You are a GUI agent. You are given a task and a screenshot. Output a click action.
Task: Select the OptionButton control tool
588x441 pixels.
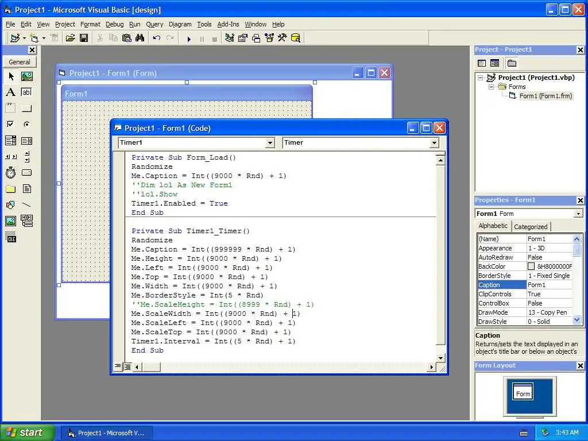[26, 124]
